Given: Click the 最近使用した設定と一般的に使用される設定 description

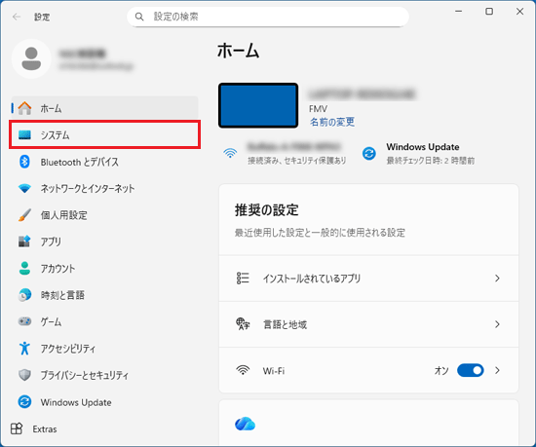Looking at the screenshot, I should tap(320, 233).
